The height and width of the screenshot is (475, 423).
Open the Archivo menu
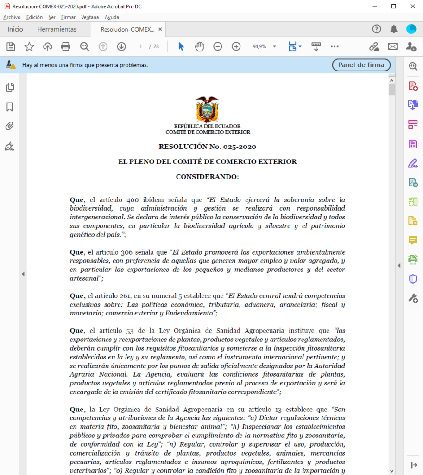[x=12, y=17]
